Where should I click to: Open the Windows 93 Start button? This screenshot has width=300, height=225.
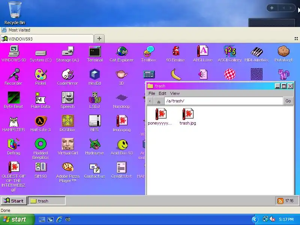(14, 201)
